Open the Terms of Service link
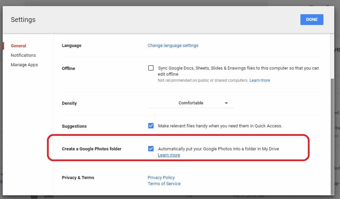This screenshot has height=199, width=340. pyautogui.click(x=164, y=183)
